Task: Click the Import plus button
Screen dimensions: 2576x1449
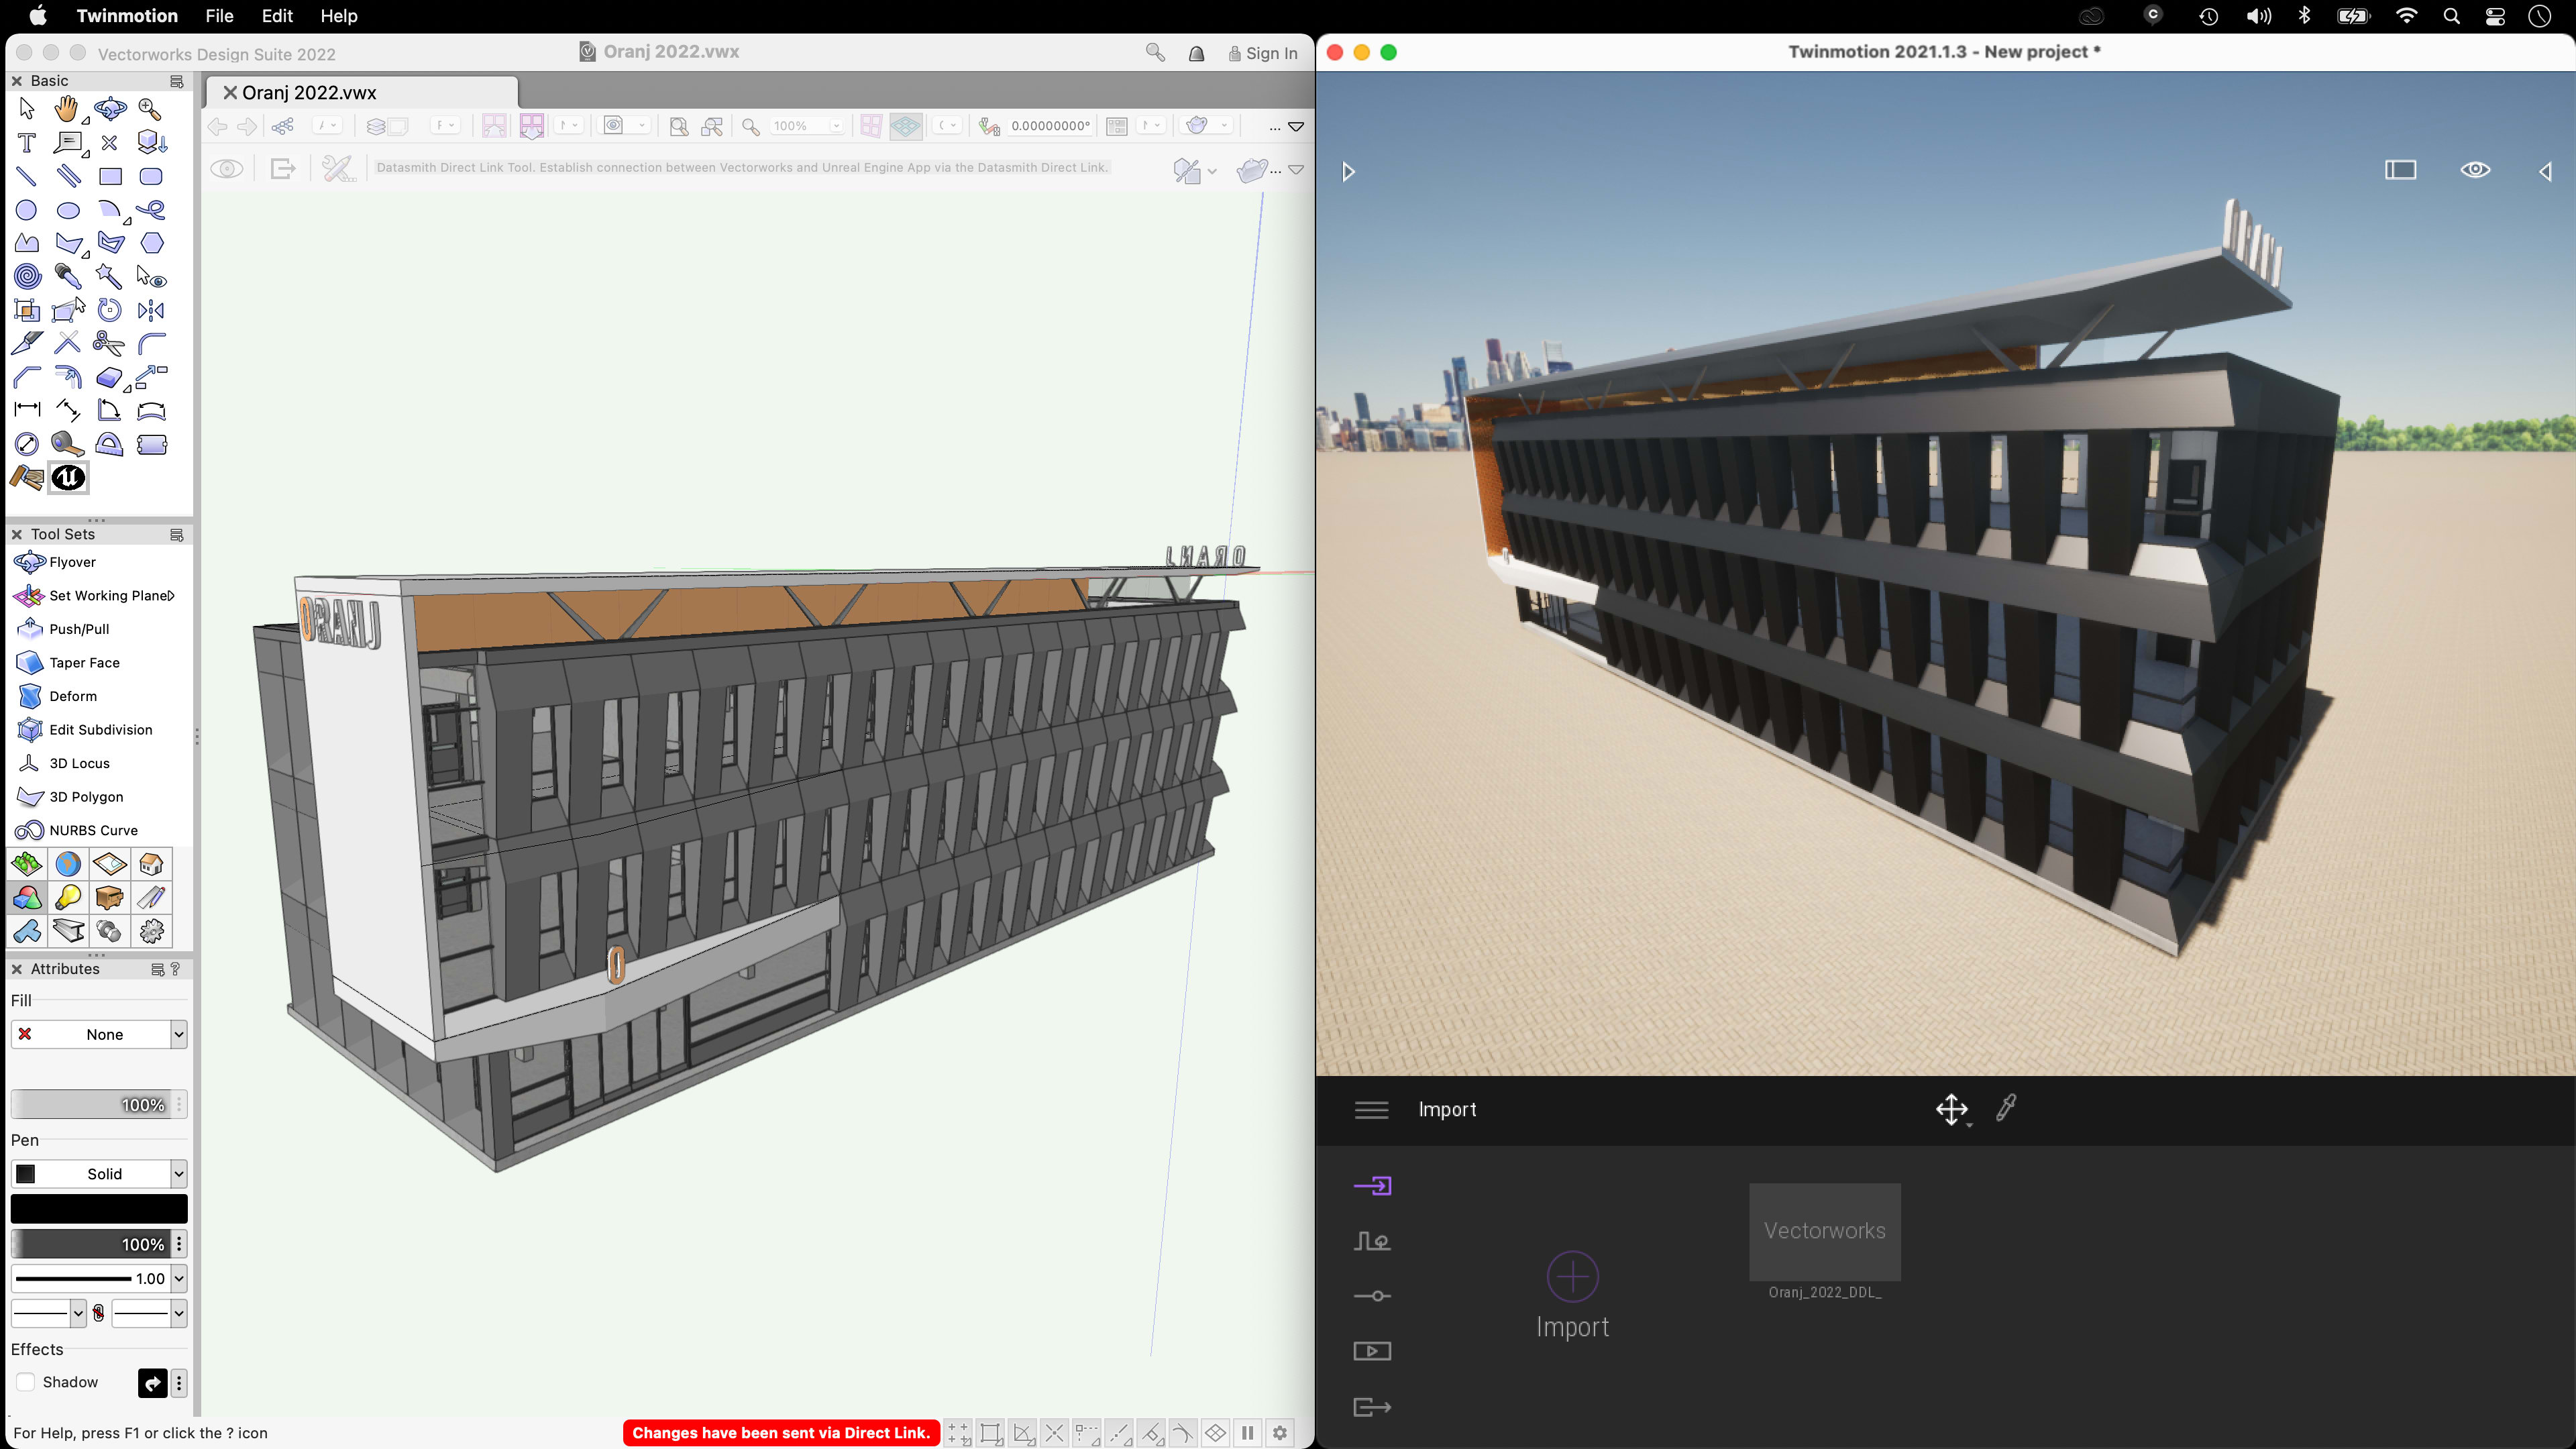Action: pos(1572,1276)
